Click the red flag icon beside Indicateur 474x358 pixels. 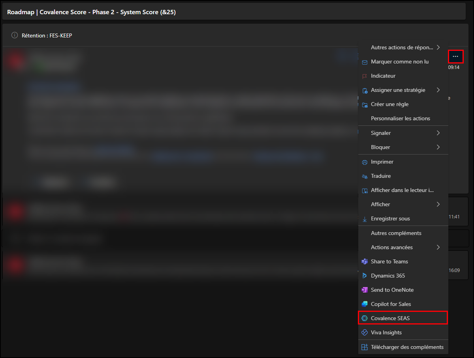point(365,76)
